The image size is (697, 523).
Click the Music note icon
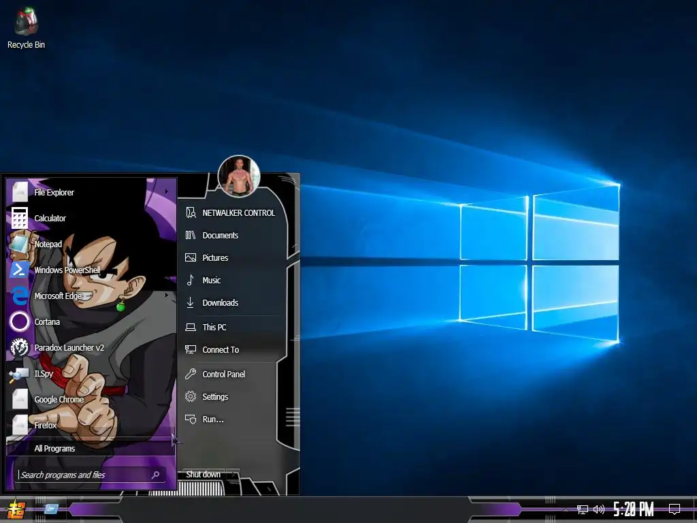click(x=191, y=280)
